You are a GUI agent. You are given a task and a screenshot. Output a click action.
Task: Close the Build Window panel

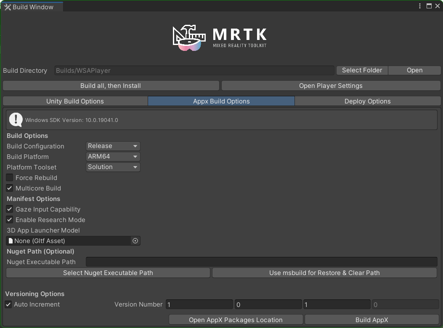coord(438,6)
